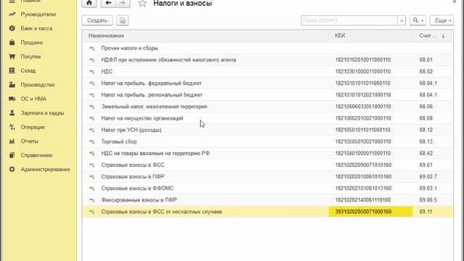Click row icon beside НДС
This screenshot has height=261, width=464.
[x=92, y=72]
